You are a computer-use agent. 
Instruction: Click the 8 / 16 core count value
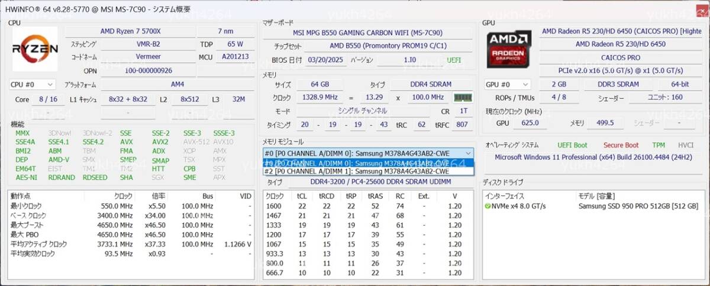tap(49, 99)
